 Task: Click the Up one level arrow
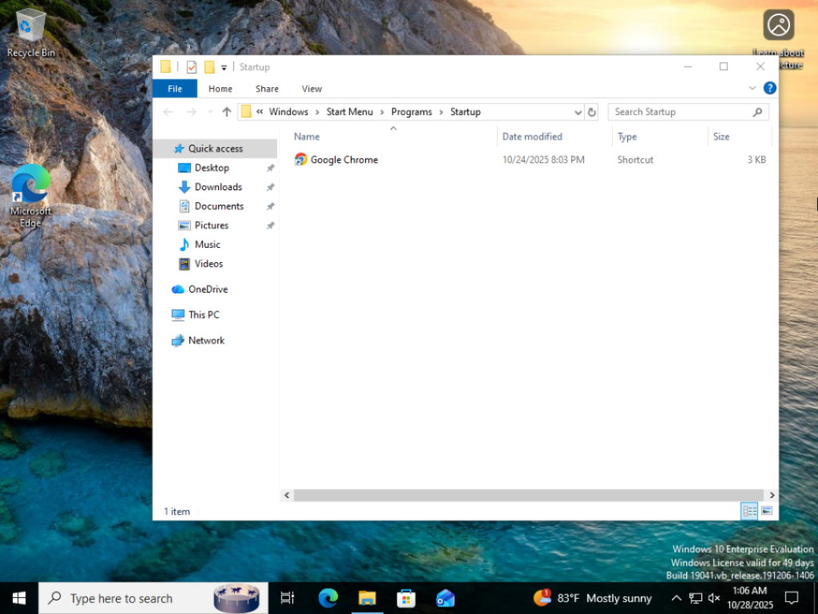(227, 112)
